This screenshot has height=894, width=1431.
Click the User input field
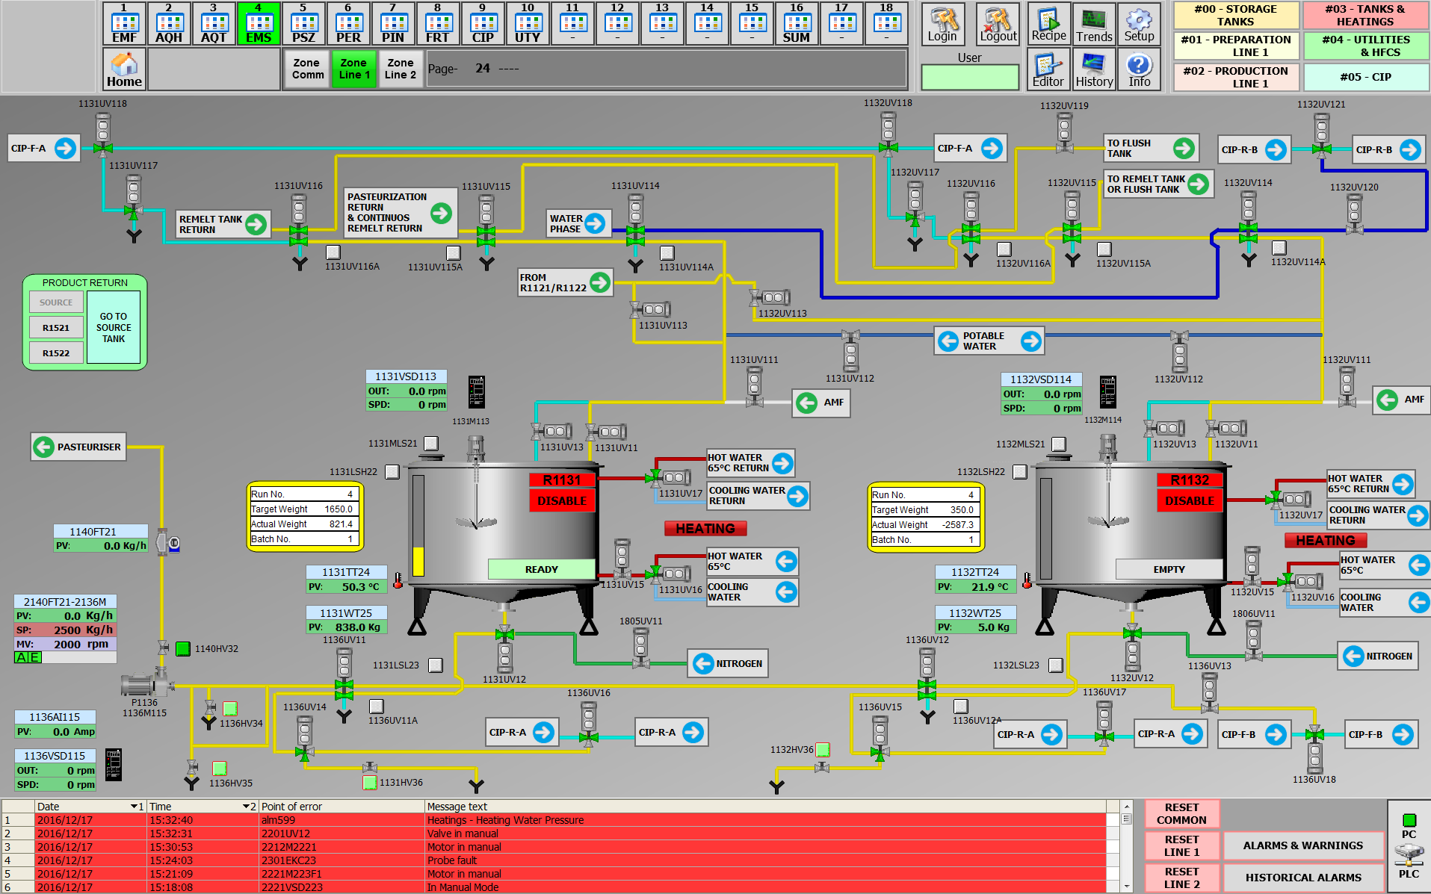969,77
